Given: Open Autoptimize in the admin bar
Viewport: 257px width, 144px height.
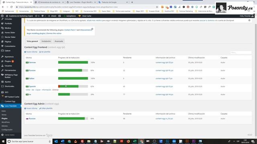Looking at the screenshot, I should pyautogui.click(x=69, y=16).
